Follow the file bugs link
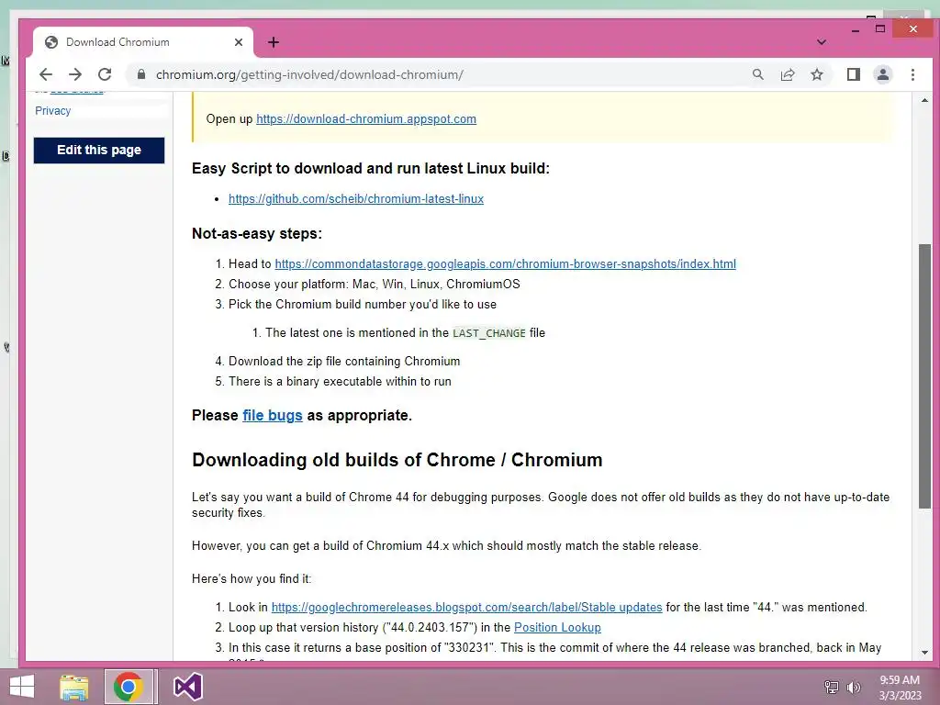 click(272, 416)
